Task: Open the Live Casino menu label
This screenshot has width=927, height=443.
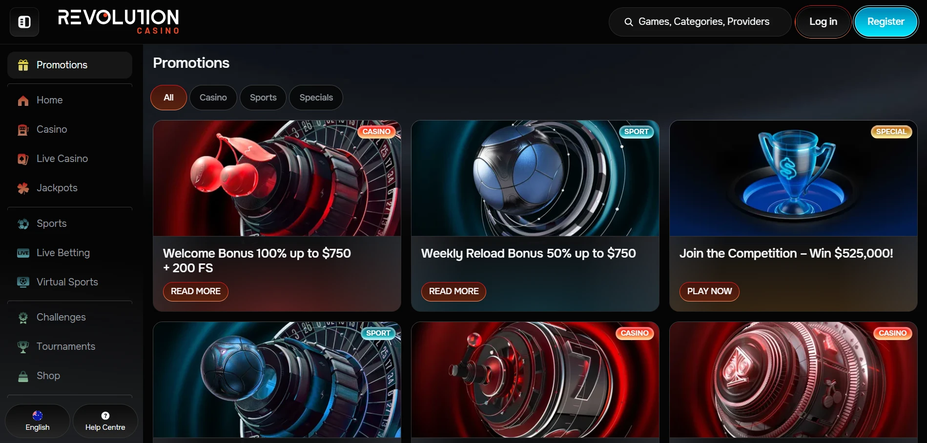Action: pyautogui.click(x=62, y=159)
